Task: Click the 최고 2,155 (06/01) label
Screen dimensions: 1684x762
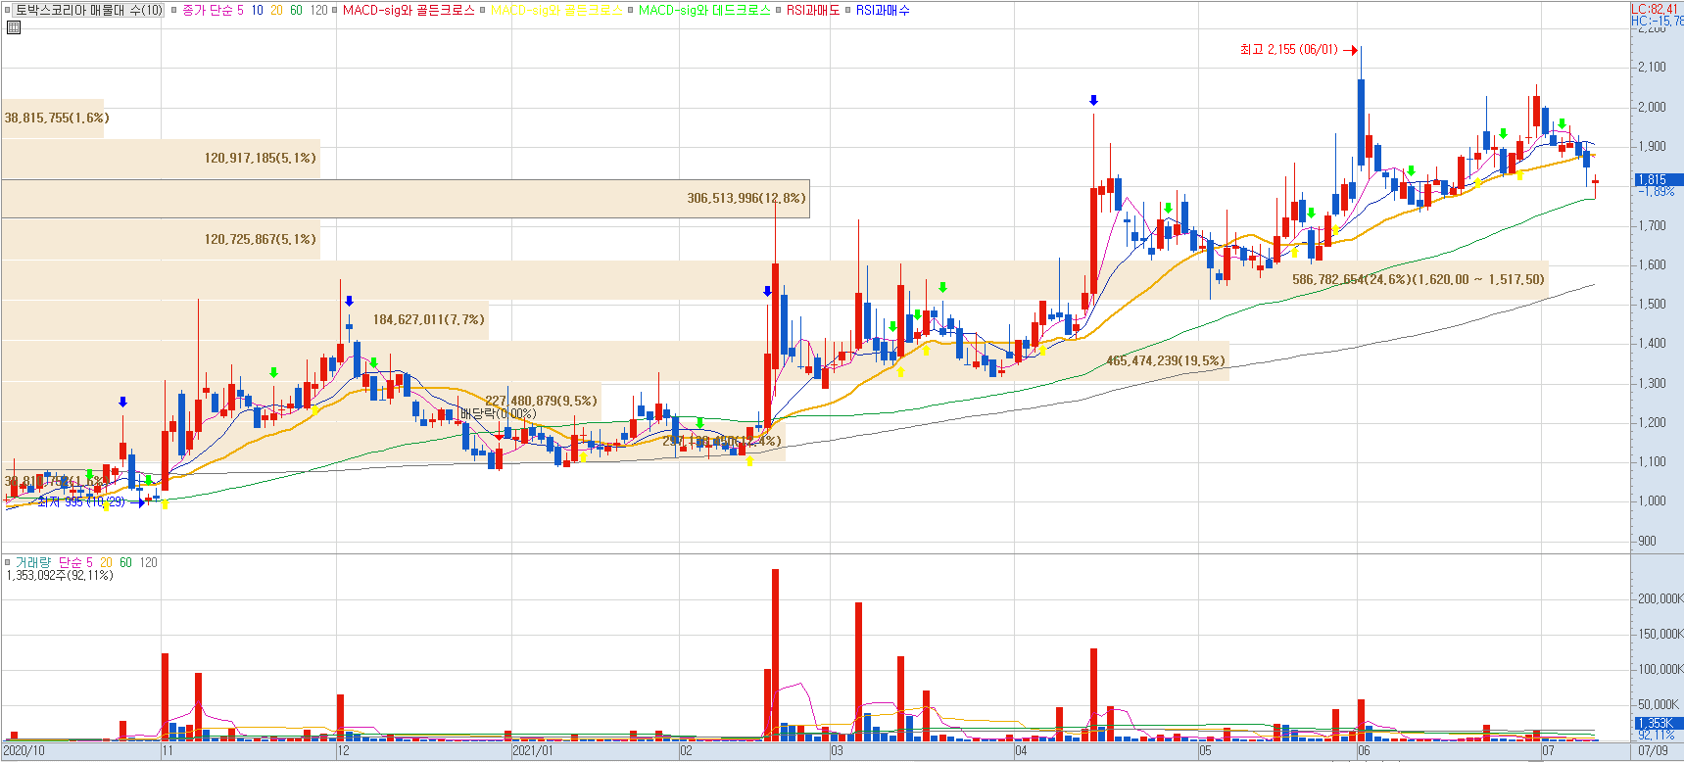Action: [1289, 49]
